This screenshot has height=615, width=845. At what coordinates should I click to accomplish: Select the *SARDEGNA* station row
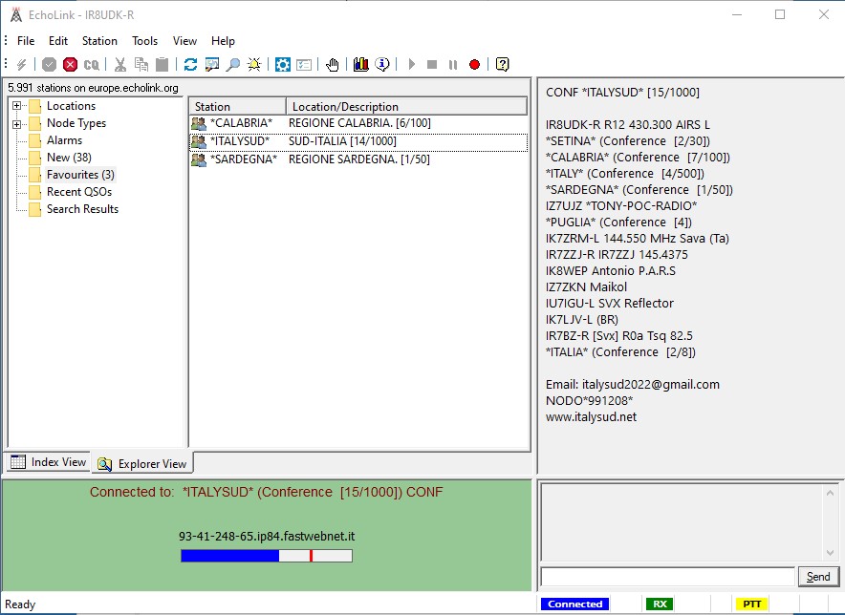(358, 159)
